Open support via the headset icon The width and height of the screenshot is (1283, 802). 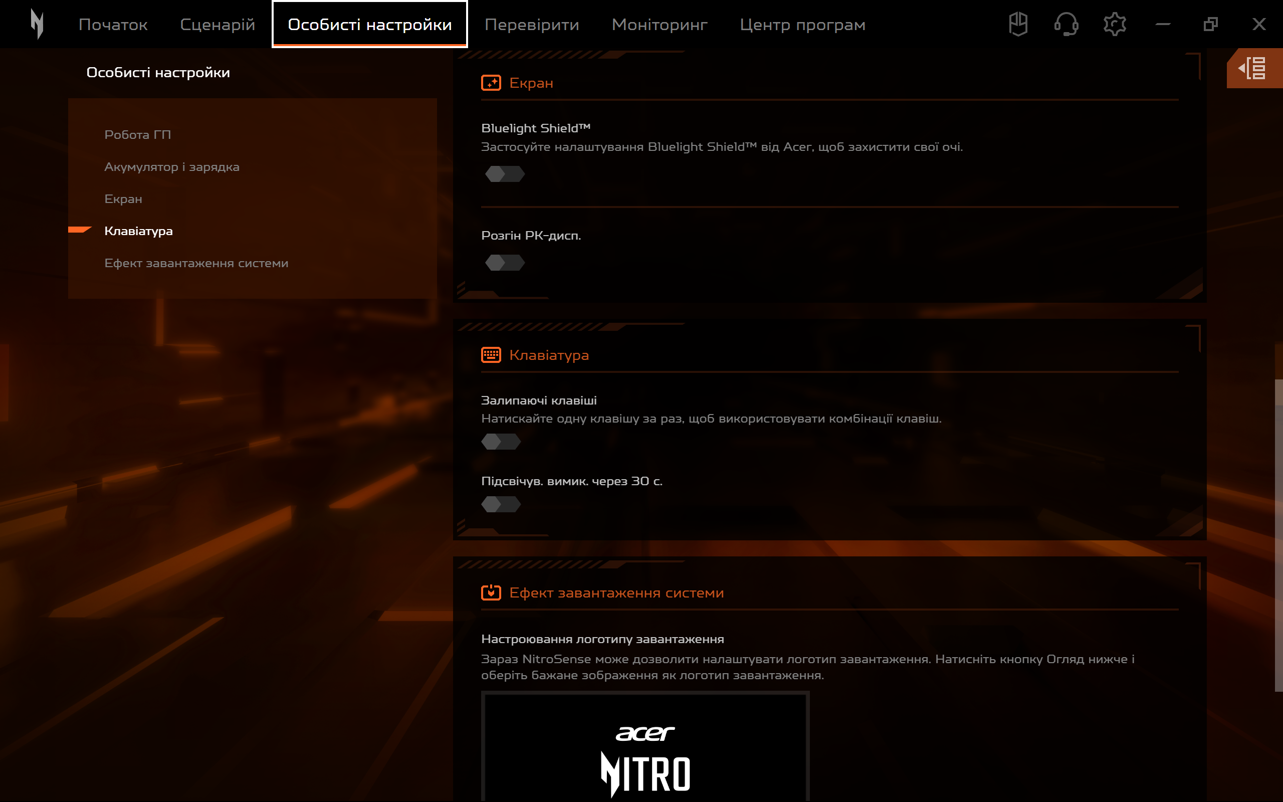pos(1066,24)
